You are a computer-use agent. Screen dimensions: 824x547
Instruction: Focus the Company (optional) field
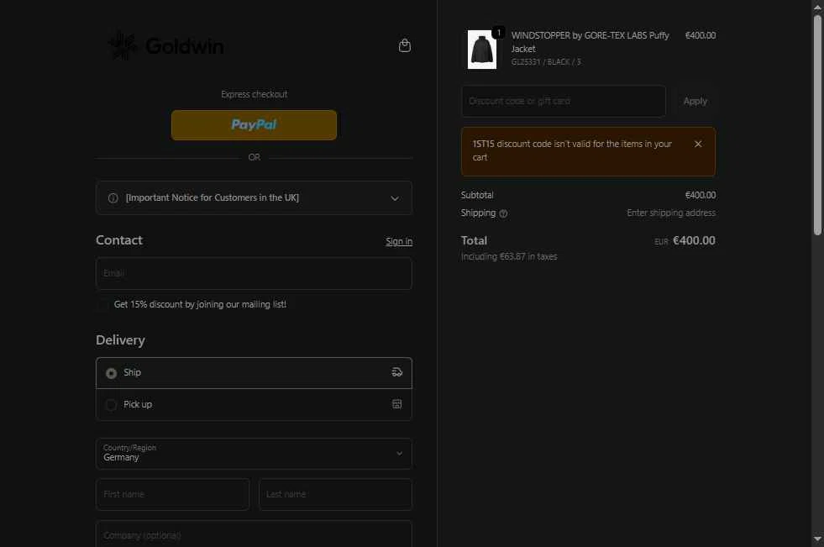(x=254, y=534)
